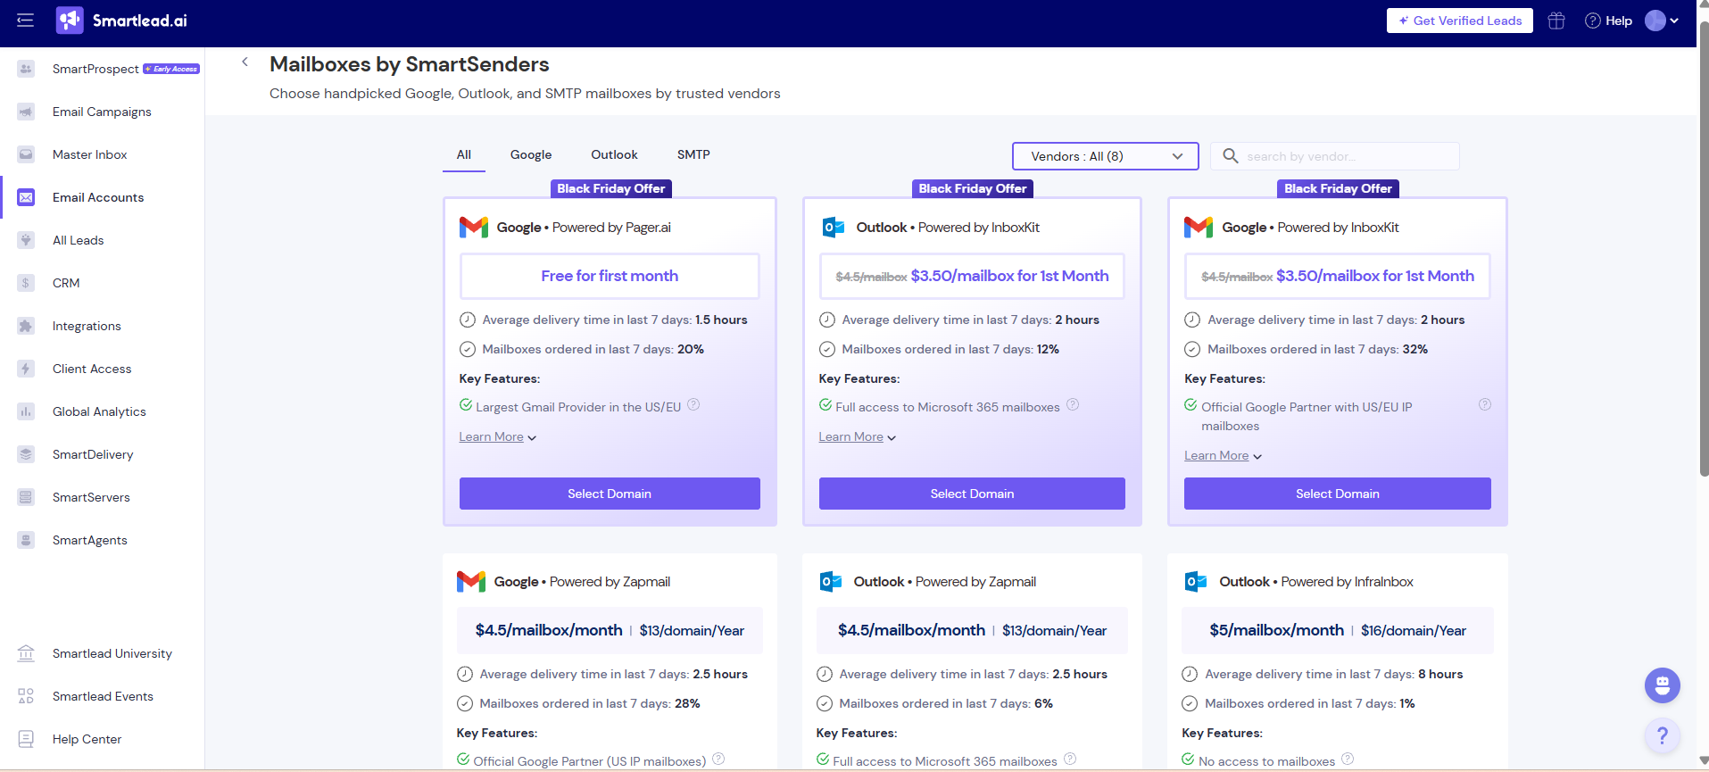This screenshot has width=1709, height=772.
Task: Click the Smartlead Events icon
Action: point(26,696)
